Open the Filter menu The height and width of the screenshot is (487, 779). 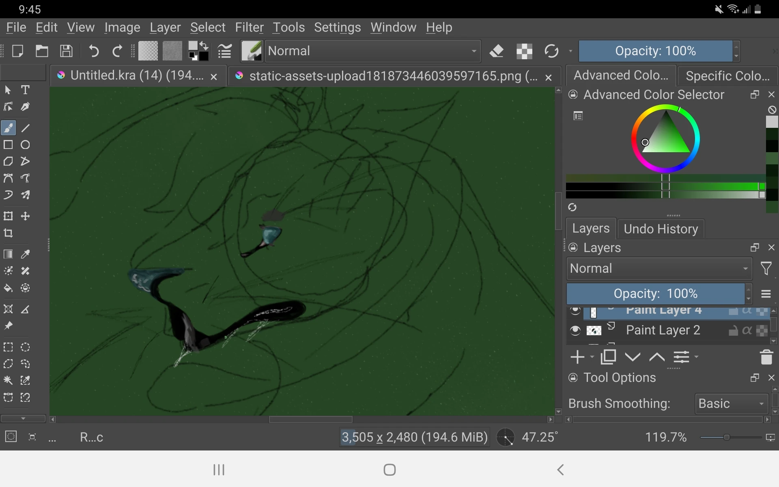tap(249, 27)
